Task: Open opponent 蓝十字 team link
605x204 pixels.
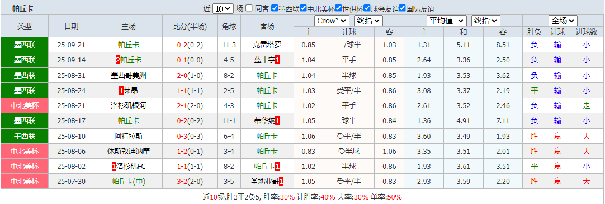Action: pos(264,60)
